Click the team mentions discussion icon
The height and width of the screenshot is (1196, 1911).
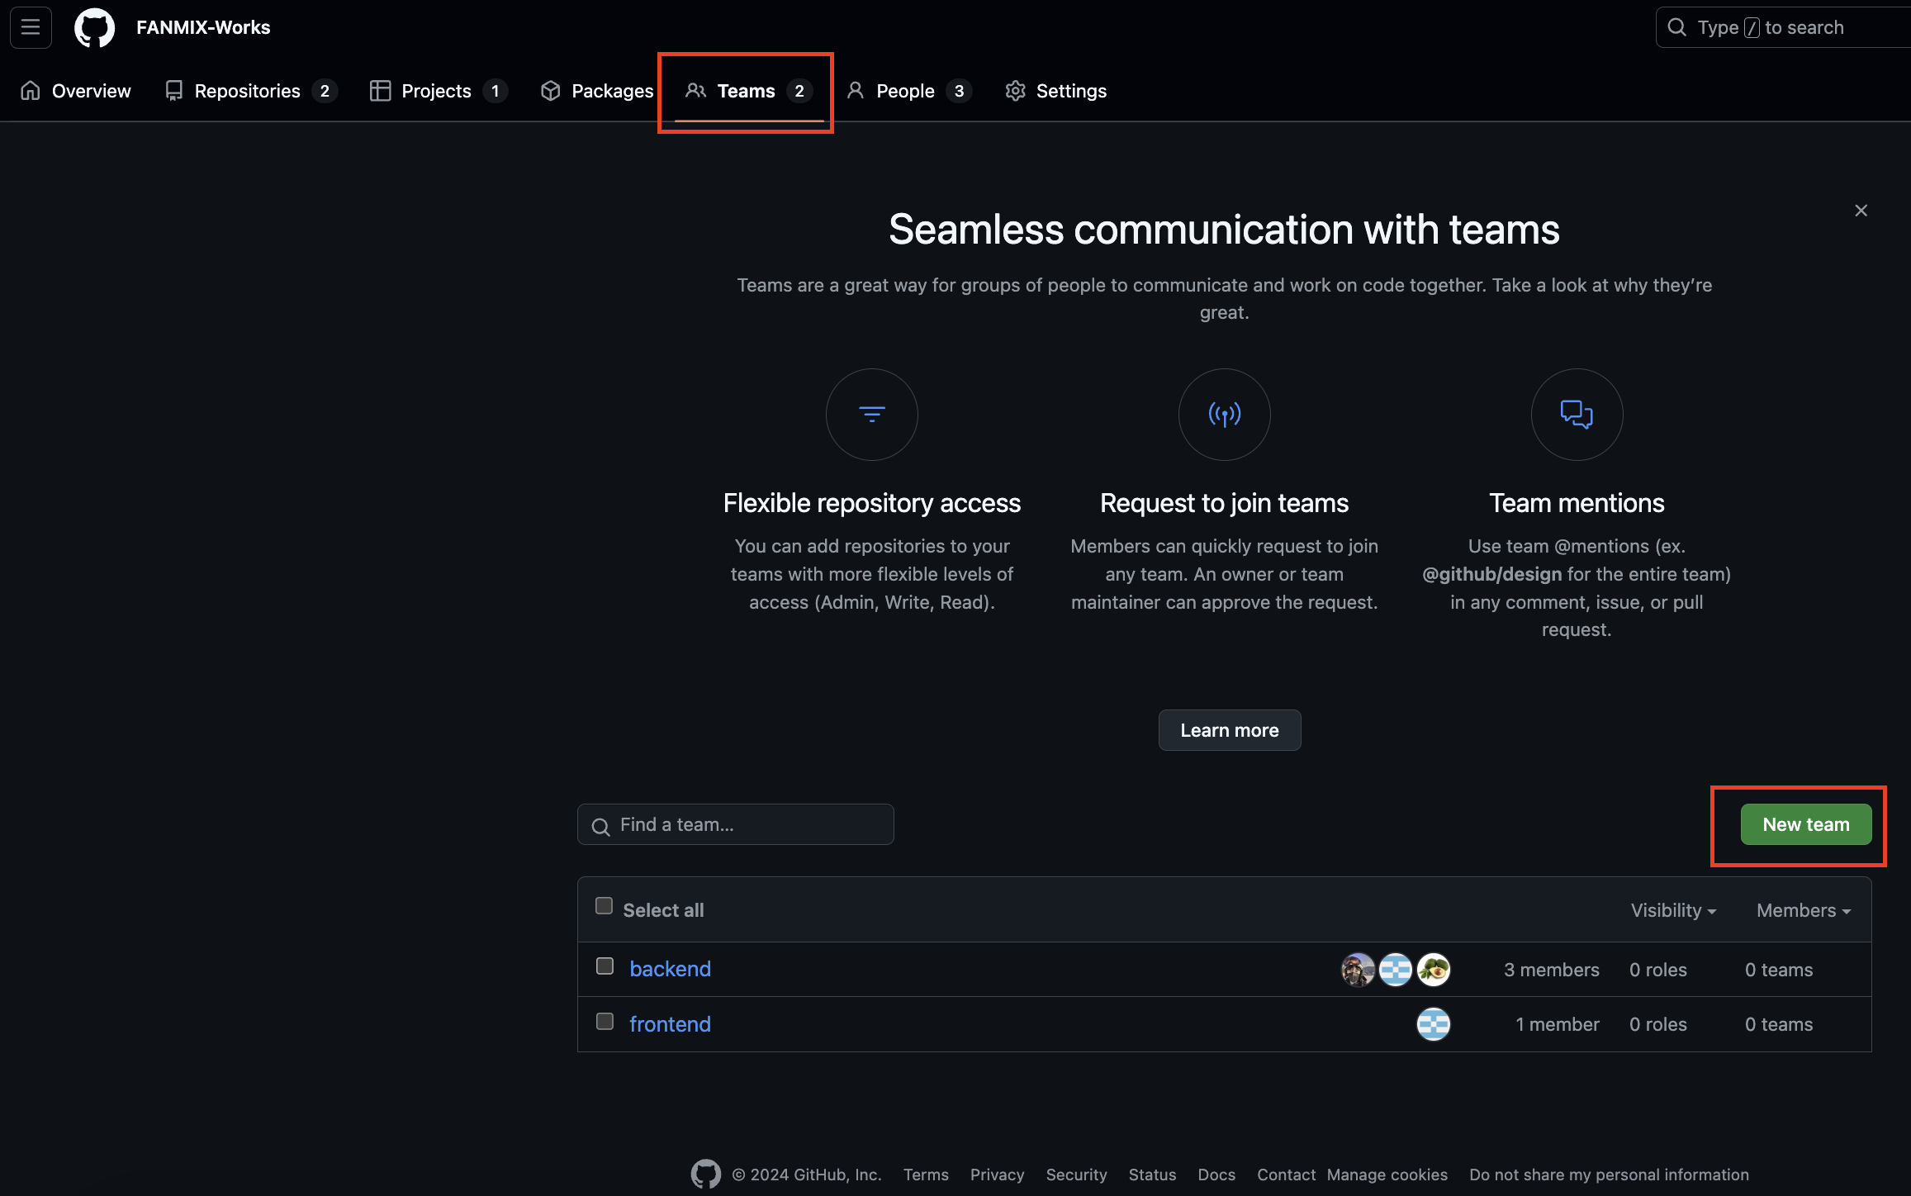(x=1576, y=414)
